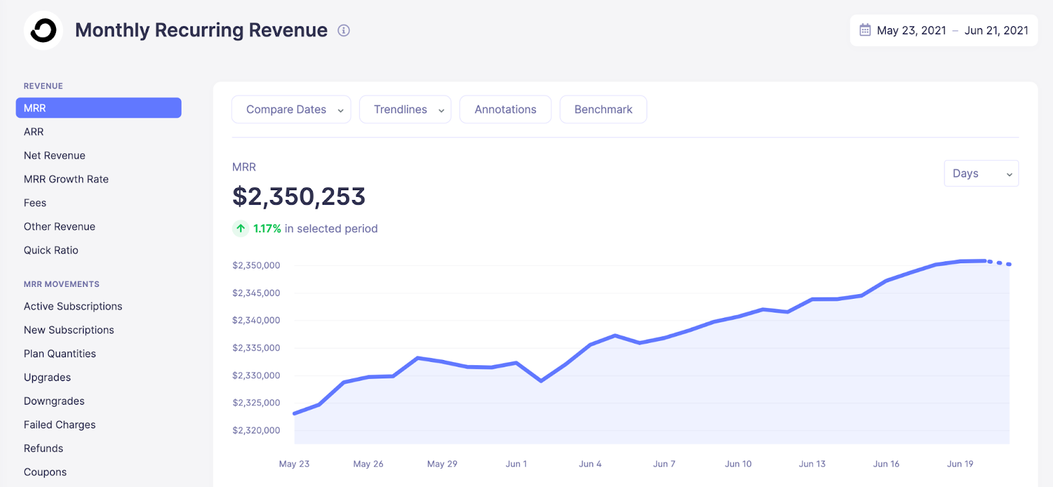Click the May 23, 2021 start date
Screen dimensions: 1053x487
pos(911,30)
